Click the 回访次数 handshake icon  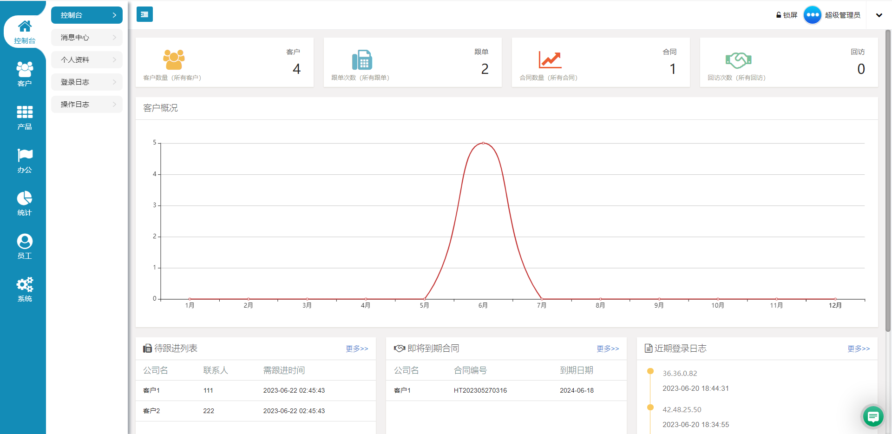pyautogui.click(x=738, y=60)
